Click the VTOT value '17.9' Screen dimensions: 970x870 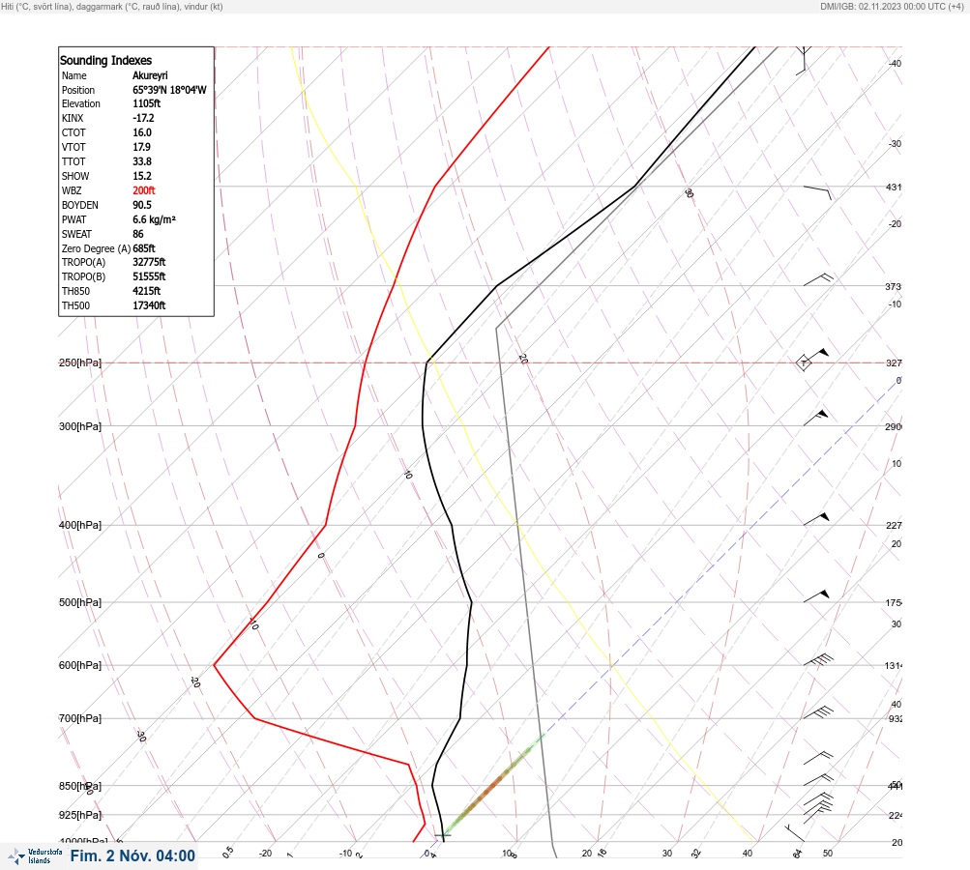pos(141,147)
